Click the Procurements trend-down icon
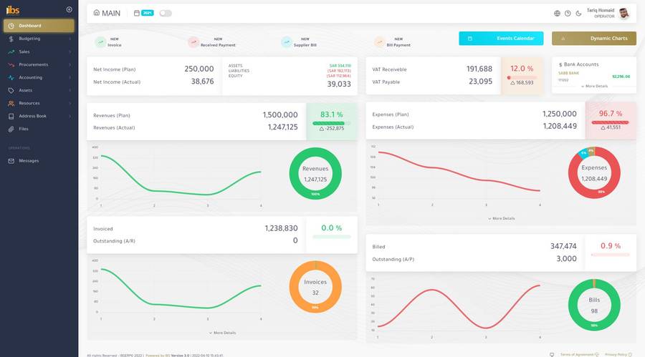The image size is (645, 357). coord(11,64)
